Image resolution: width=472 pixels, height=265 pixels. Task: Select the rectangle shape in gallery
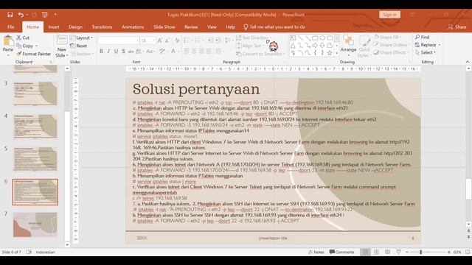click(315, 38)
